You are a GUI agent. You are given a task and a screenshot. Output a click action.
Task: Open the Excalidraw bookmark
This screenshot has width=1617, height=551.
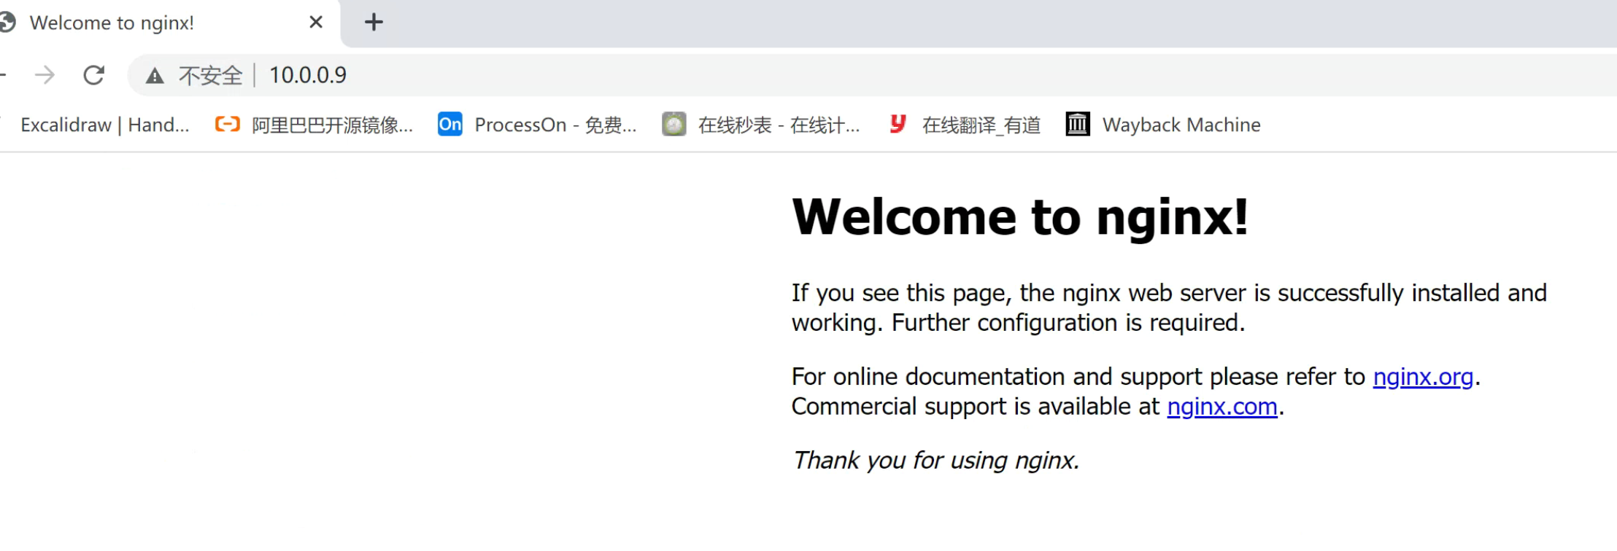click(104, 125)
